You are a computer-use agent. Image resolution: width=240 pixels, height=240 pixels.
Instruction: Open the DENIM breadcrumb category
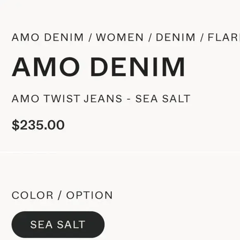pyautogui.click(x=175, y=37)
